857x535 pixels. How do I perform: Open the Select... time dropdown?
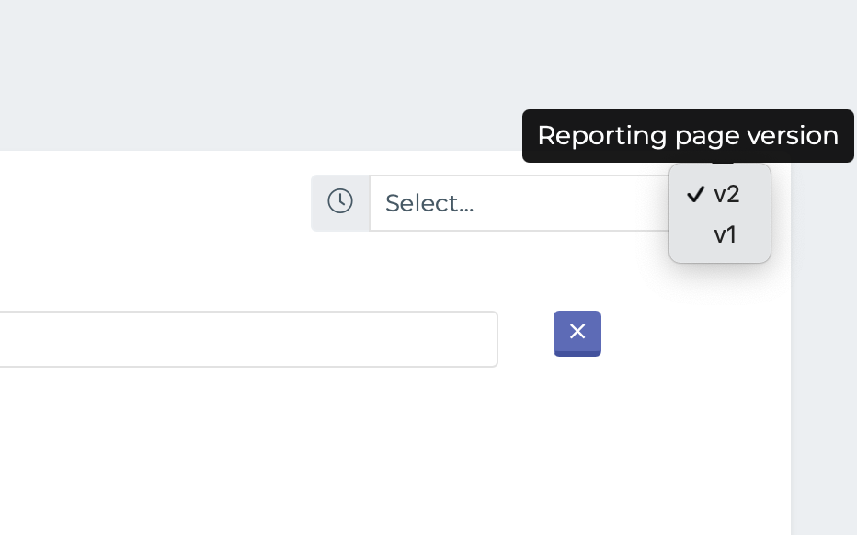(520, 203)
